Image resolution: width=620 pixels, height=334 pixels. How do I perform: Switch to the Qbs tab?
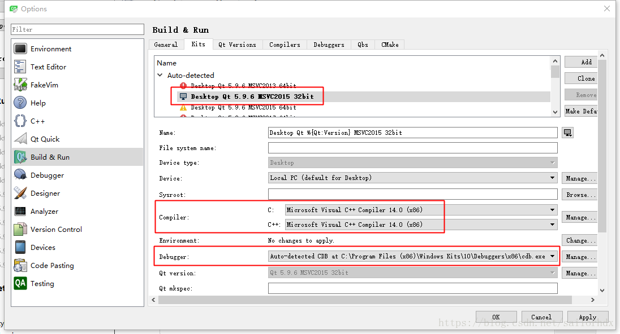click(x=363, y=45)
